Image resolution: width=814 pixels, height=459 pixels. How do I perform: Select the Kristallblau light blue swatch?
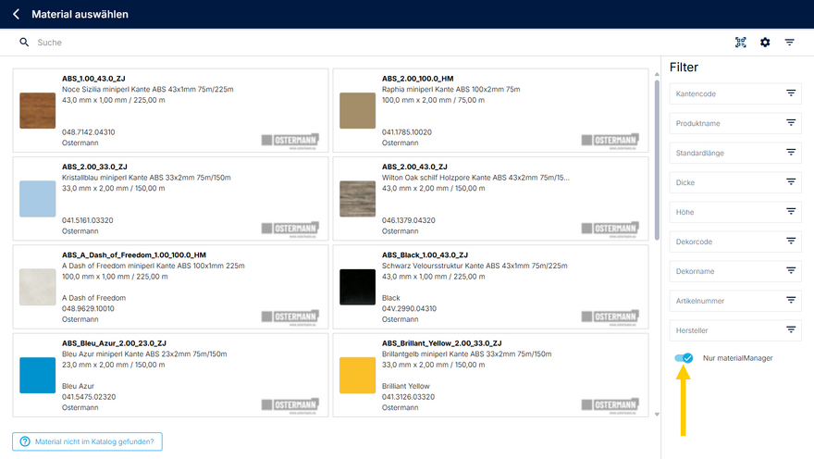click(x=37, y=199)
